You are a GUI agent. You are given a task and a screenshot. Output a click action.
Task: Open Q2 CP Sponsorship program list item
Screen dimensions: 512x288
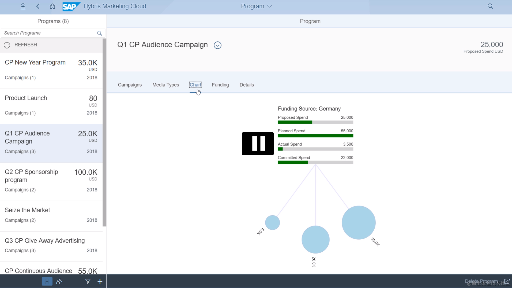51,182
